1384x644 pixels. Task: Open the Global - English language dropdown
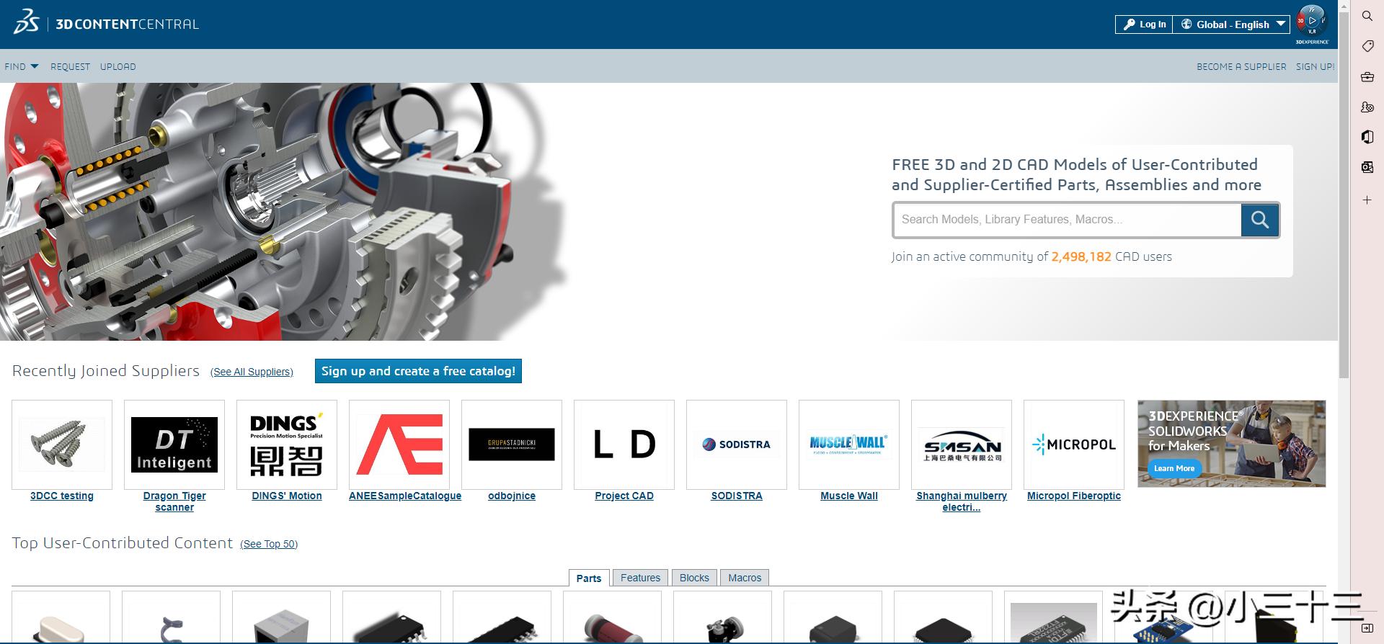(x=1232, y=24)
